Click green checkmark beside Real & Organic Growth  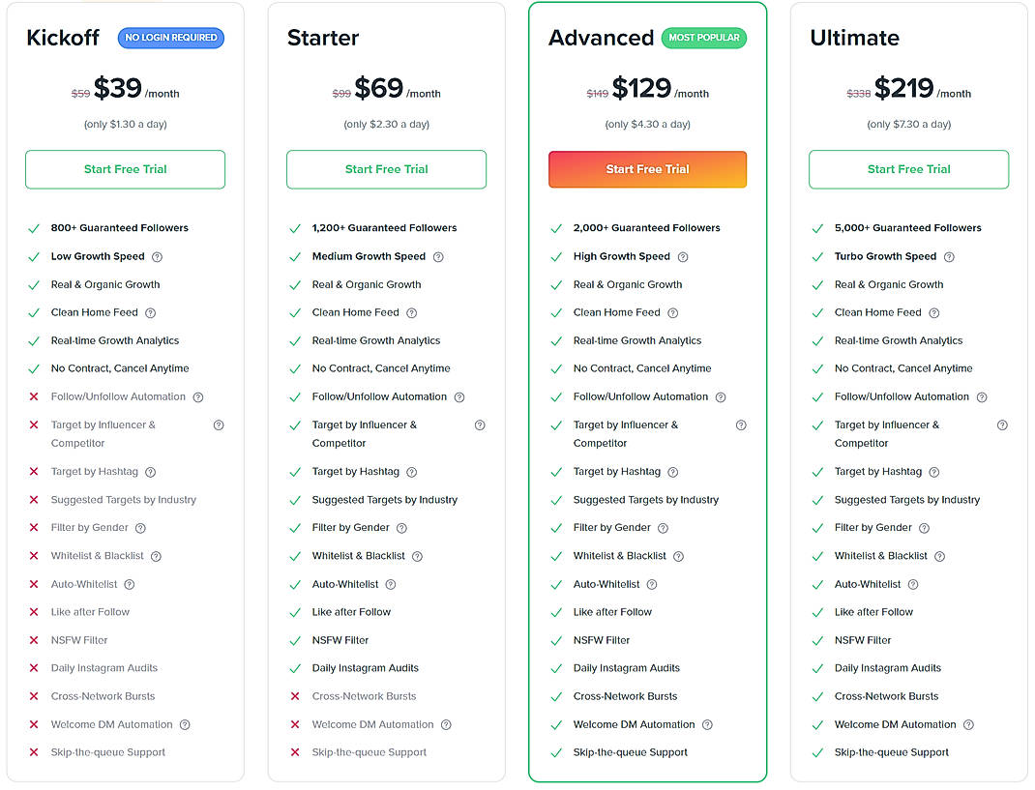34,284
